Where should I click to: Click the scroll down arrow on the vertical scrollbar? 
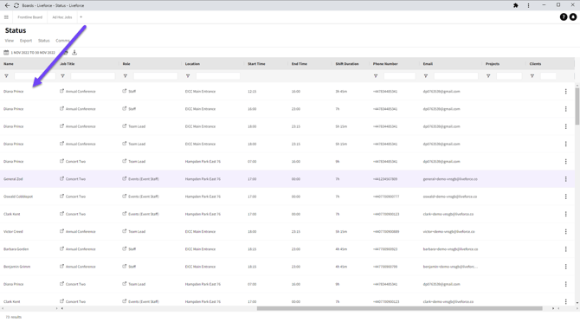577,303
